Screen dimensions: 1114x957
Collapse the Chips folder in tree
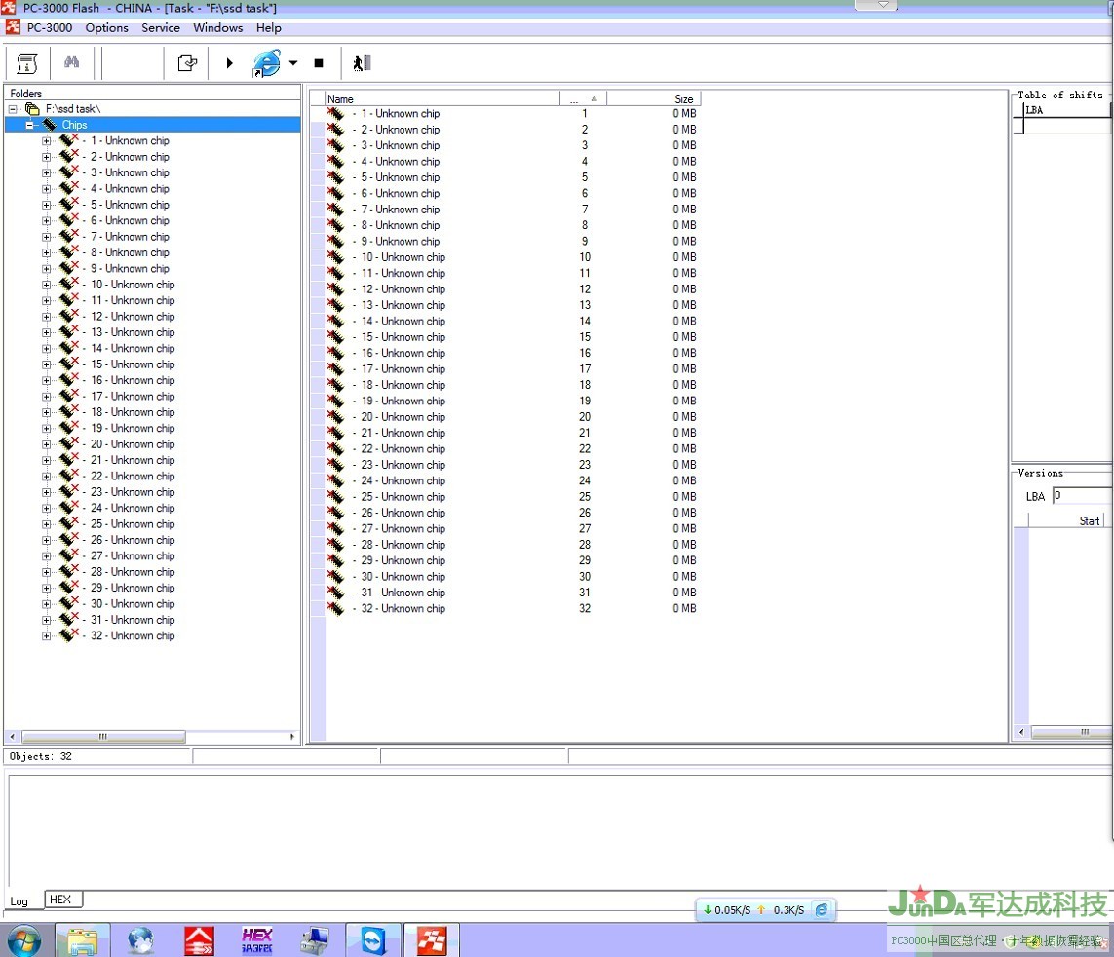pos(30,125)
